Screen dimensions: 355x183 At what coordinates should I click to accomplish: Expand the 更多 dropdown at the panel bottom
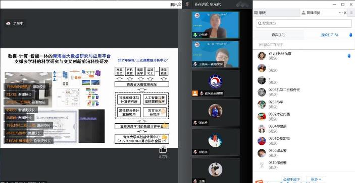tap(316, 179)
